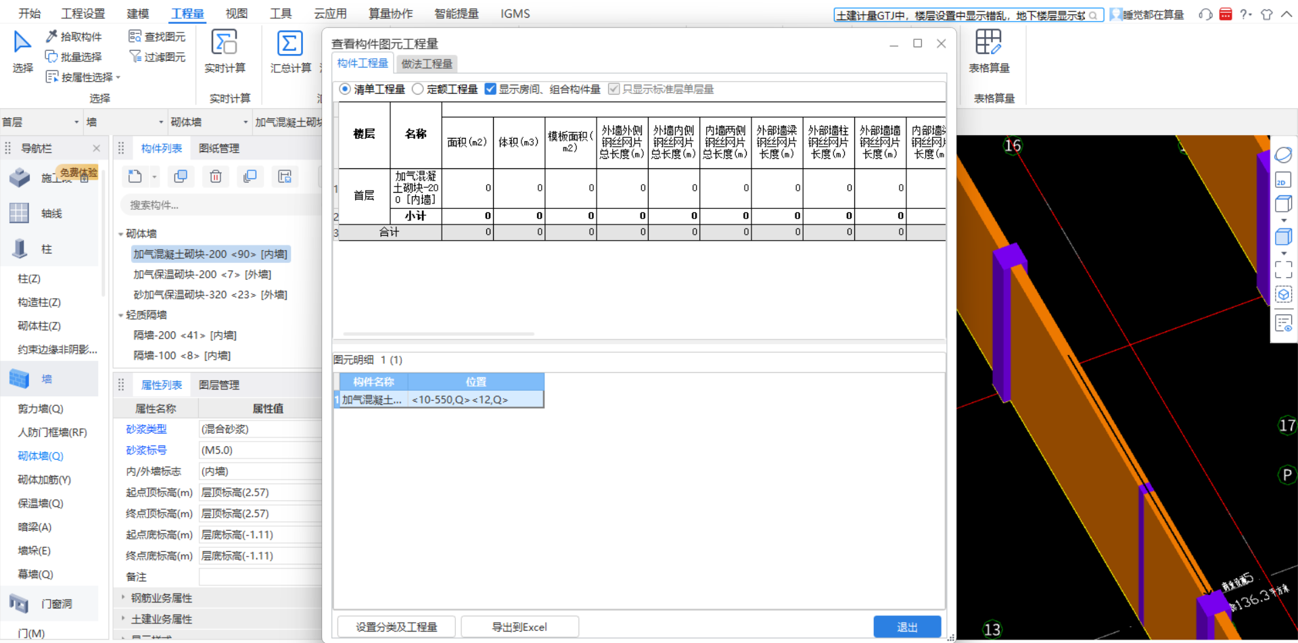Choose the 批量选择 batch select tool
The width and height of the screenshot is (1298, 643).
(74, 57)
